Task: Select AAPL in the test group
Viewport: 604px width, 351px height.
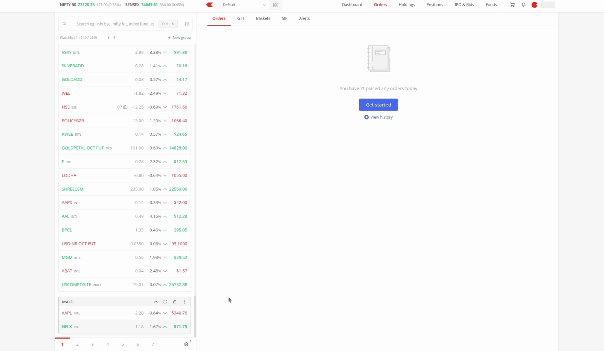Action: coord(125,313)
